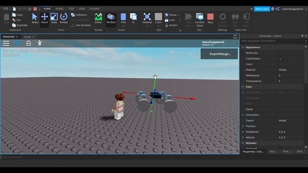308x173 pixels.
Task: Collapse the Appearance section
Action: pyautogui.click(x=243, y=47)
